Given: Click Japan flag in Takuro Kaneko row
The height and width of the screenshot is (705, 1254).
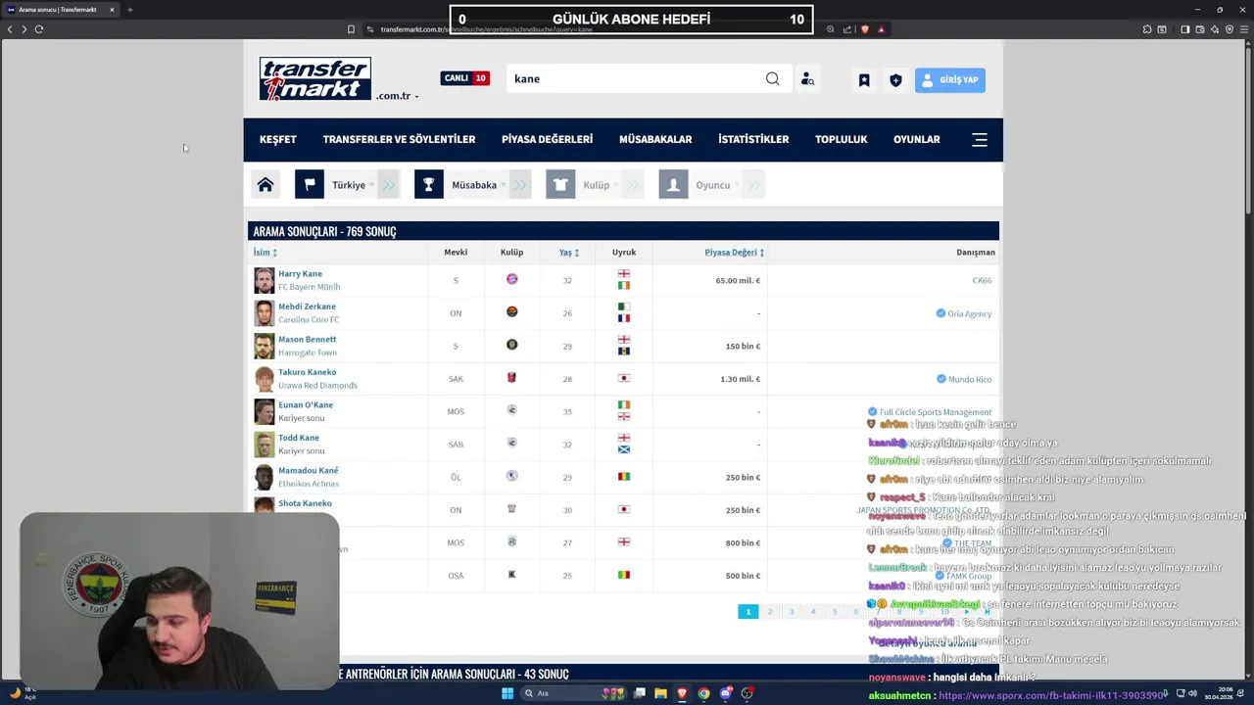Looking at the screenshot, I should coord(624,378).
